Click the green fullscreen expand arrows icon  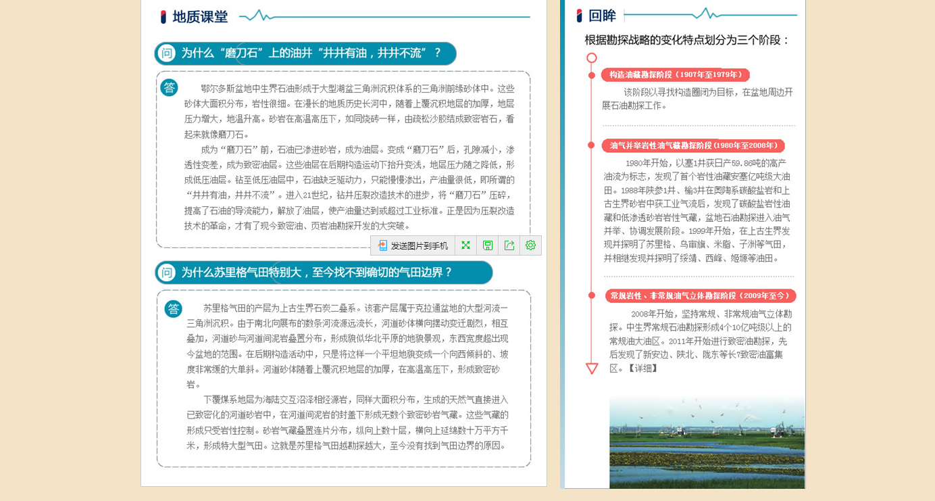click(465, 245)
